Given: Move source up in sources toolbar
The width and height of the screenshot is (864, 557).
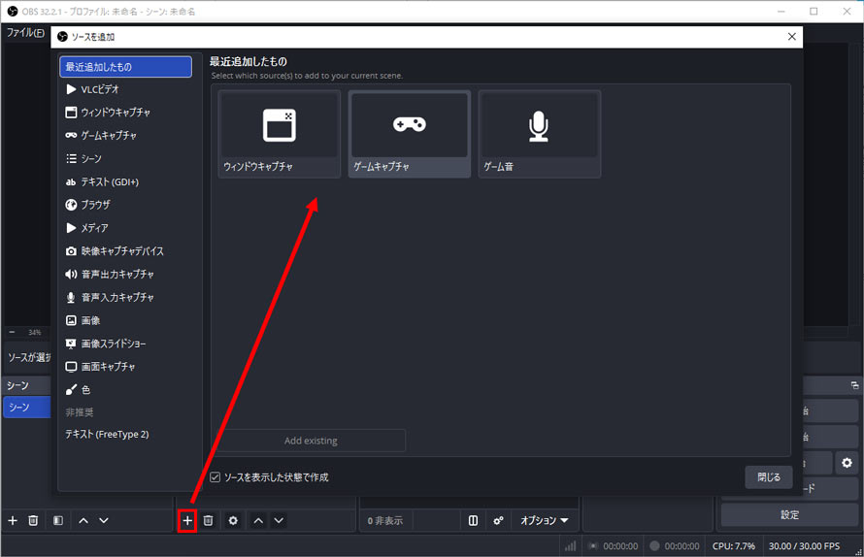Looking at the screenshot, I should (258, 521).
